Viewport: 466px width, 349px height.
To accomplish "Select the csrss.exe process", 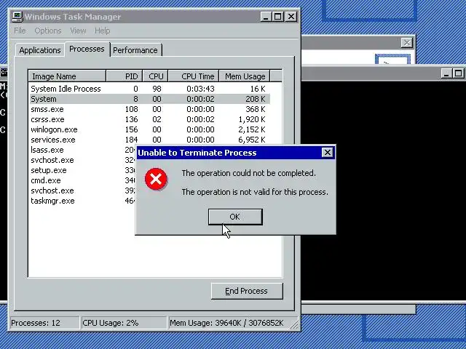I will 149,119.
